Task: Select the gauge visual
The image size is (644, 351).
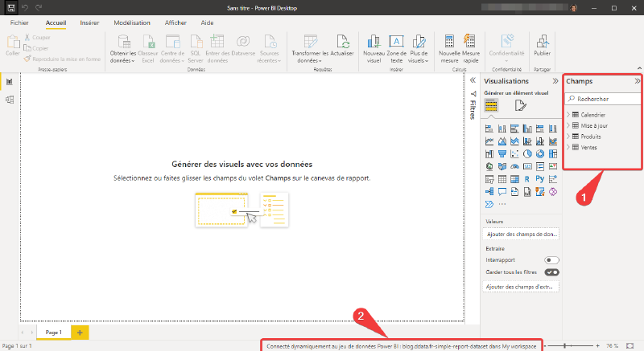Action: [x=514, y=166]
